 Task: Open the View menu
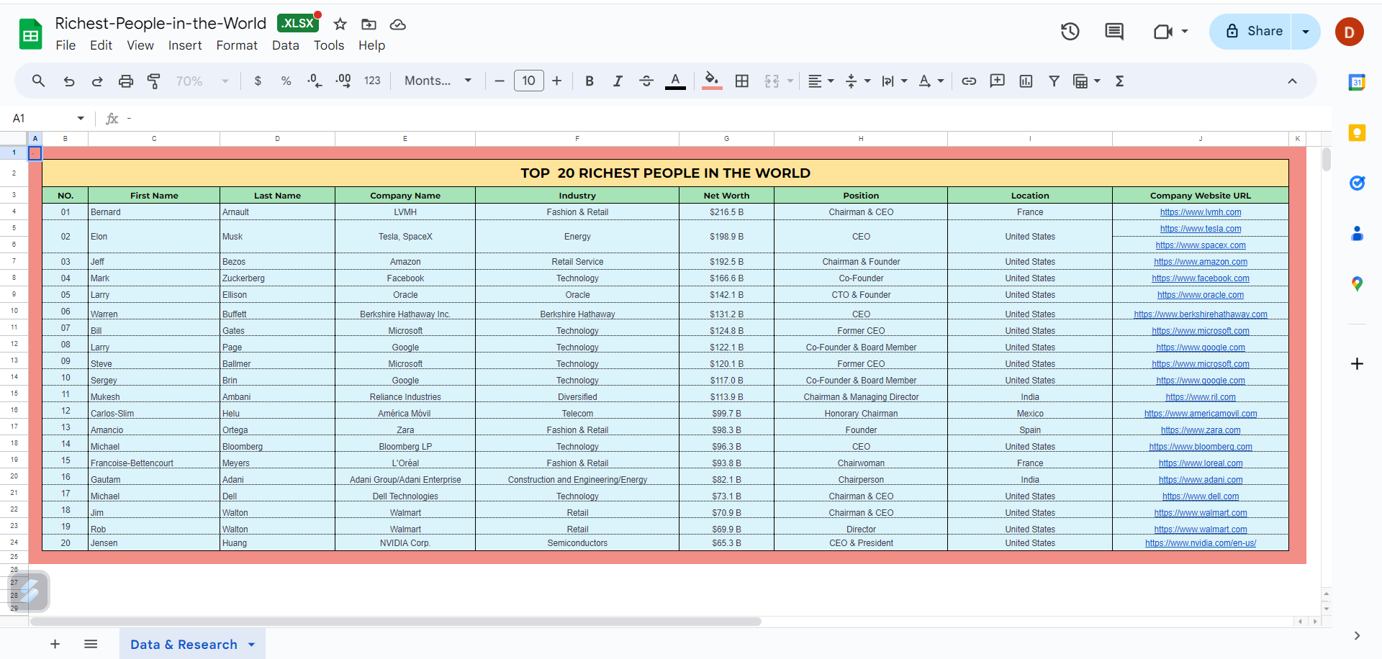click(x=140, y=45)
